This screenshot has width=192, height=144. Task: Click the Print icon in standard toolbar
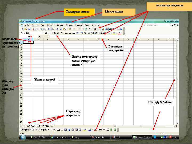[41, 29]
